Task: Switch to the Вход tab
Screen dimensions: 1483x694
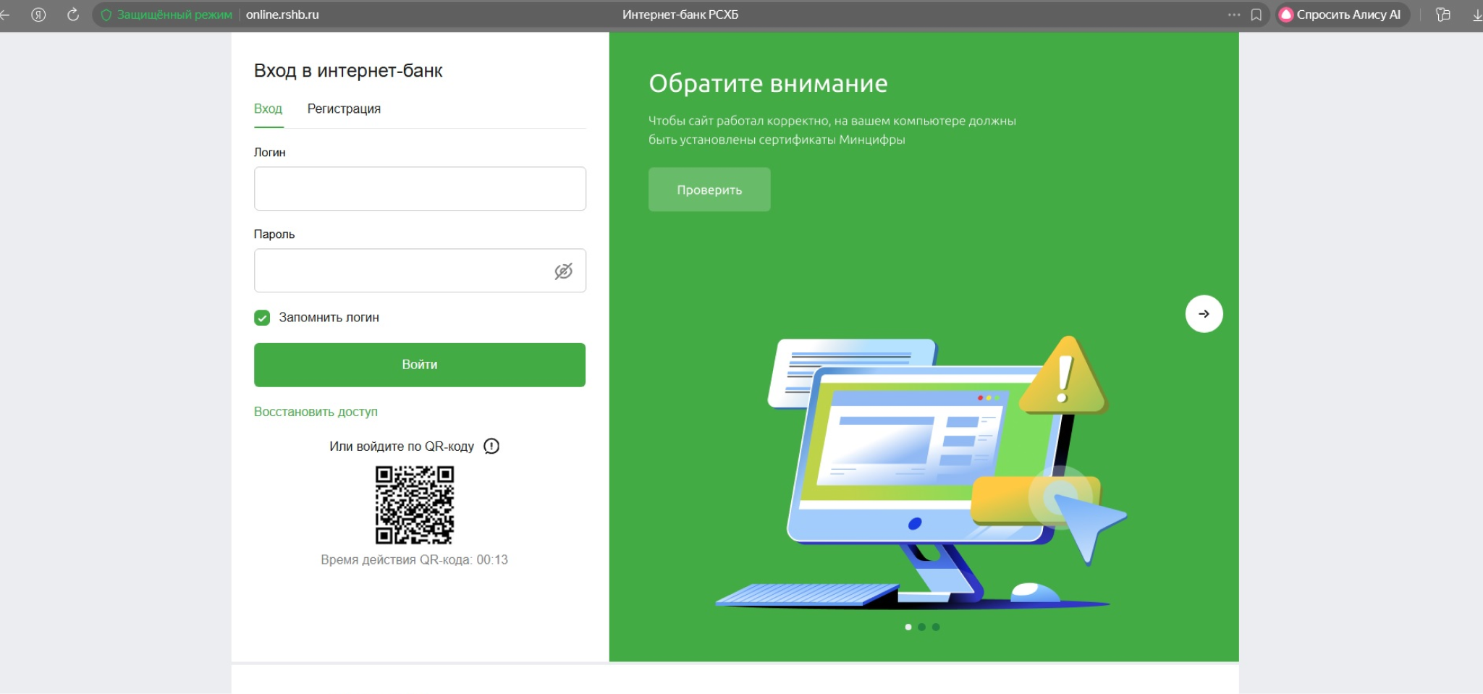Action: (x=268, y=109)
